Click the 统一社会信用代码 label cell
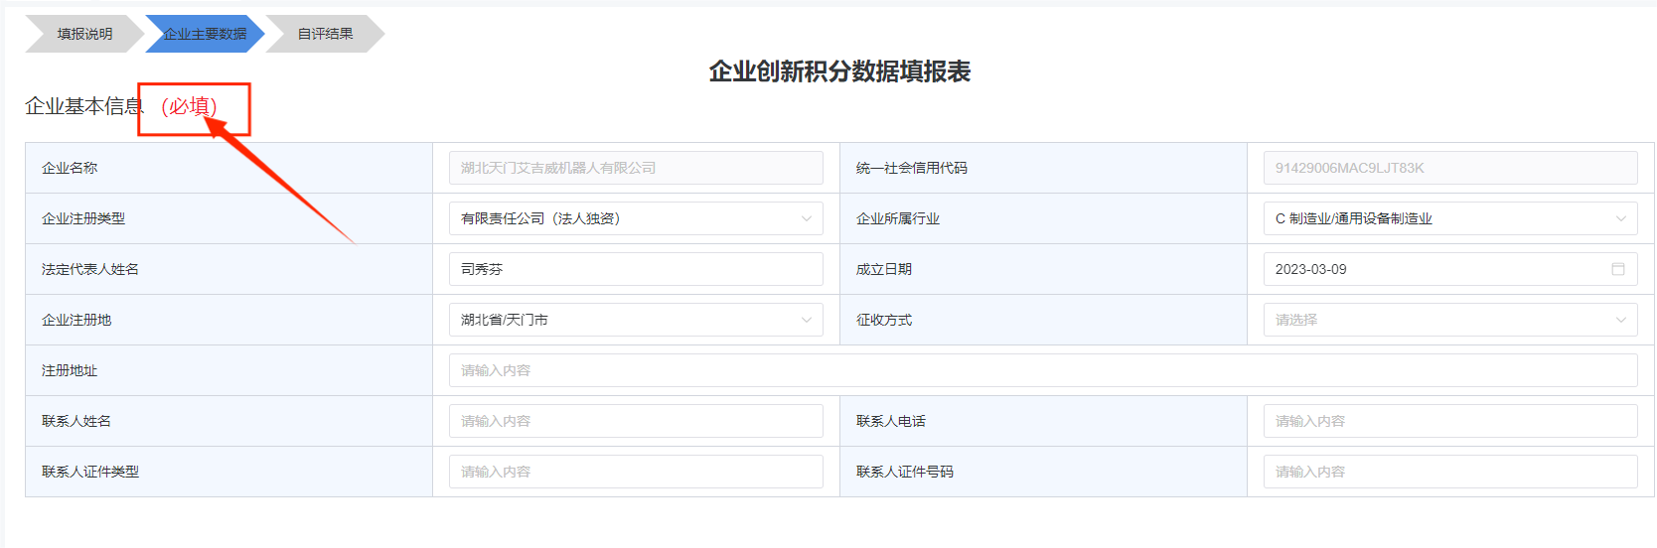The height and width of the screenshot is (548, 1657). [x=1043, y=168]
